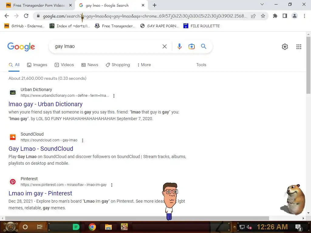This screenshot has height=233, width=311.
Task: Click the SoundCloud favicon
Action: tap(13, 137)
